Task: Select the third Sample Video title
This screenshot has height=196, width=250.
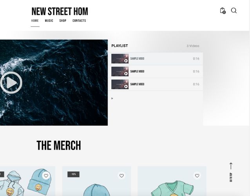Action: [137, 84]
